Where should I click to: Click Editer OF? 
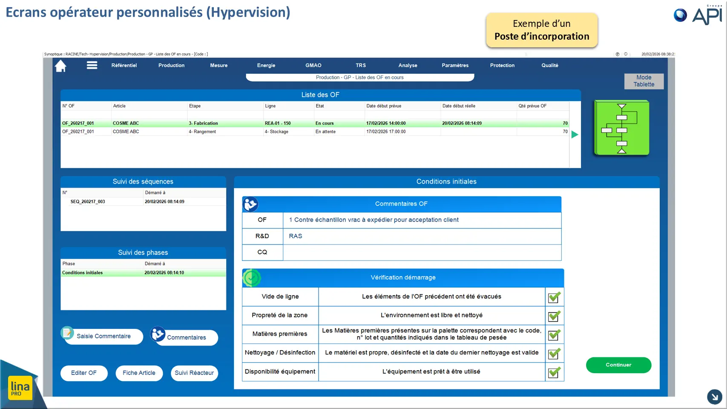84,373
